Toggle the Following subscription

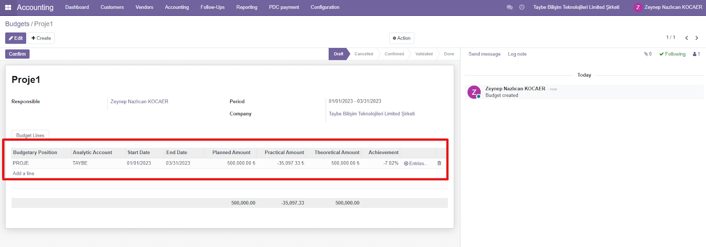[672, 54]
